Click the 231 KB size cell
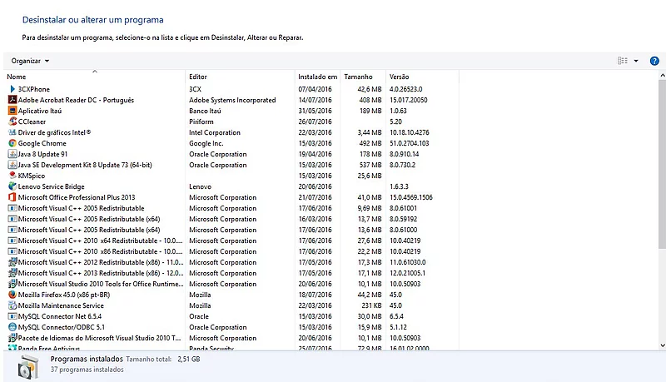666x382 pixels. click(x=371, y=305)
